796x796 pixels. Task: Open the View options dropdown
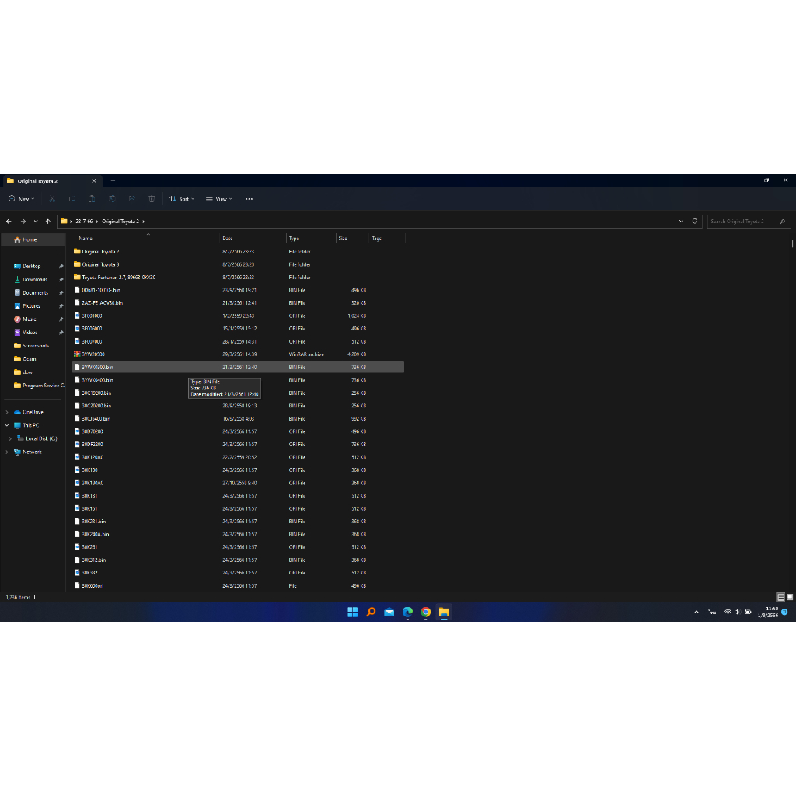(x=218, y=199)
